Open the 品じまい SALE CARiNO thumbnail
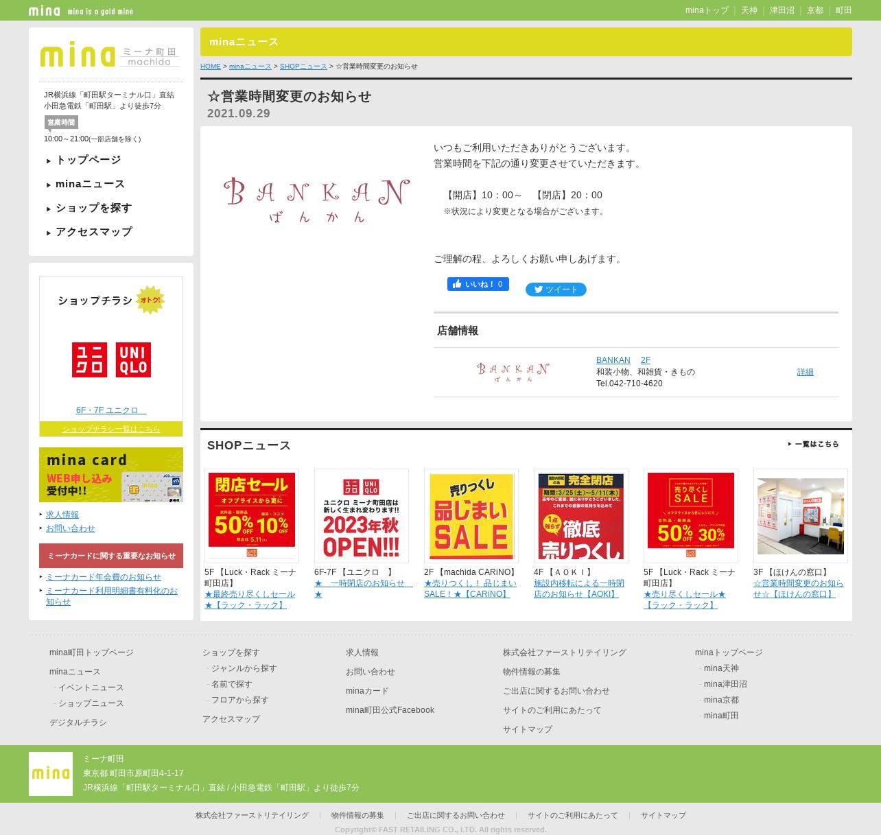Viewport: 881px width, 835px height. click(471, 516)
